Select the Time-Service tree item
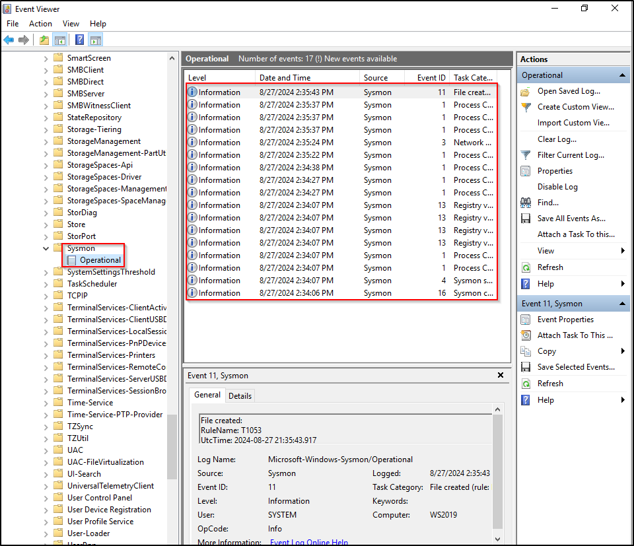 click(x=90, y=403)
